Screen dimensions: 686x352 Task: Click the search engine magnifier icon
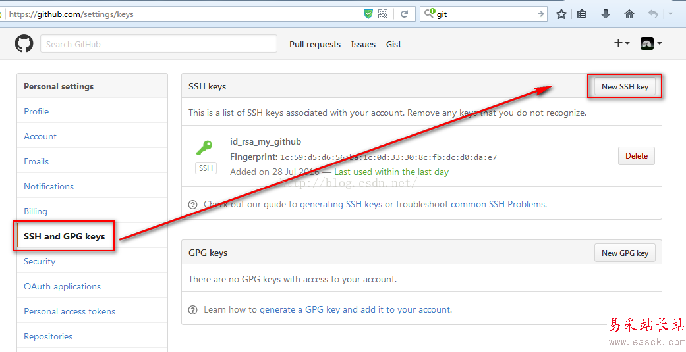(x=430, y=13)
